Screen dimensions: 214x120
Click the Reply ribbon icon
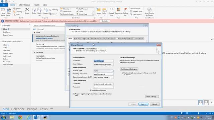click(34, 10)
